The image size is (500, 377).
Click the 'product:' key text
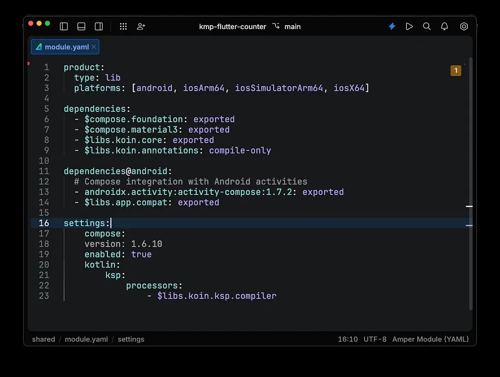[84, 67]
